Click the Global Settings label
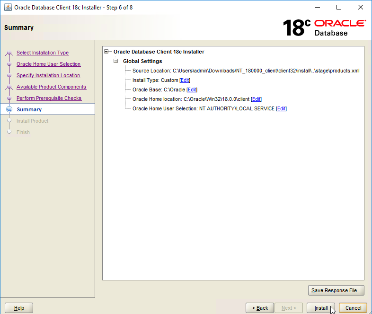Screen dimensions: 372x314 click(x=142, y=61)
